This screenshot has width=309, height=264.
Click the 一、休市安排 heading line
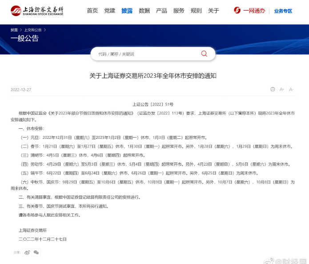coord(32,129)
